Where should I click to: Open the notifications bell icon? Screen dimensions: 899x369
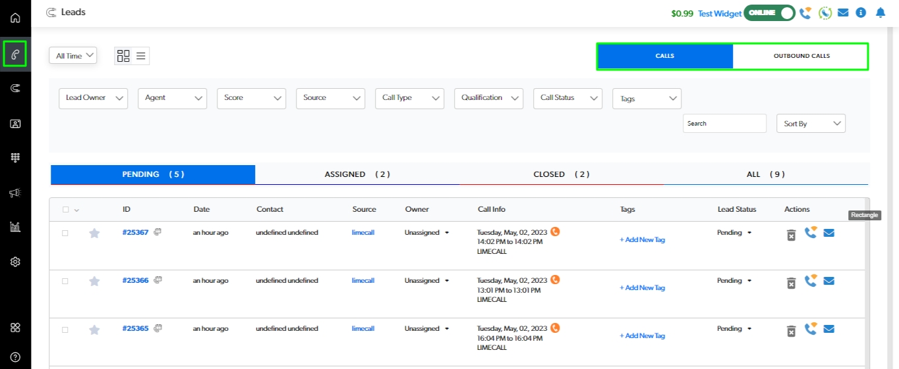(x=881, y=12)
